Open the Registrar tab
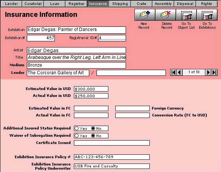Screen dimensions: 221x172 click(76, 4)
